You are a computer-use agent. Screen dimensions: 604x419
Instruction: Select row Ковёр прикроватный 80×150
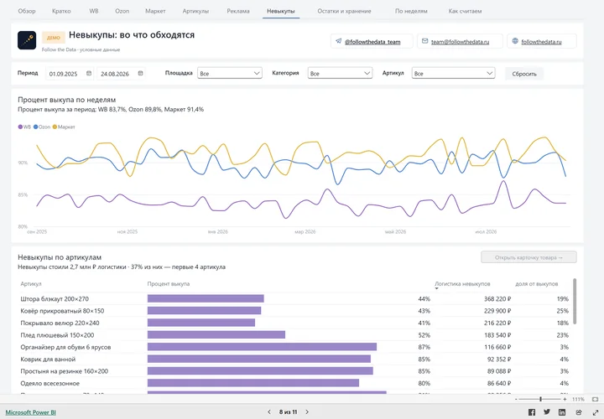294,311
